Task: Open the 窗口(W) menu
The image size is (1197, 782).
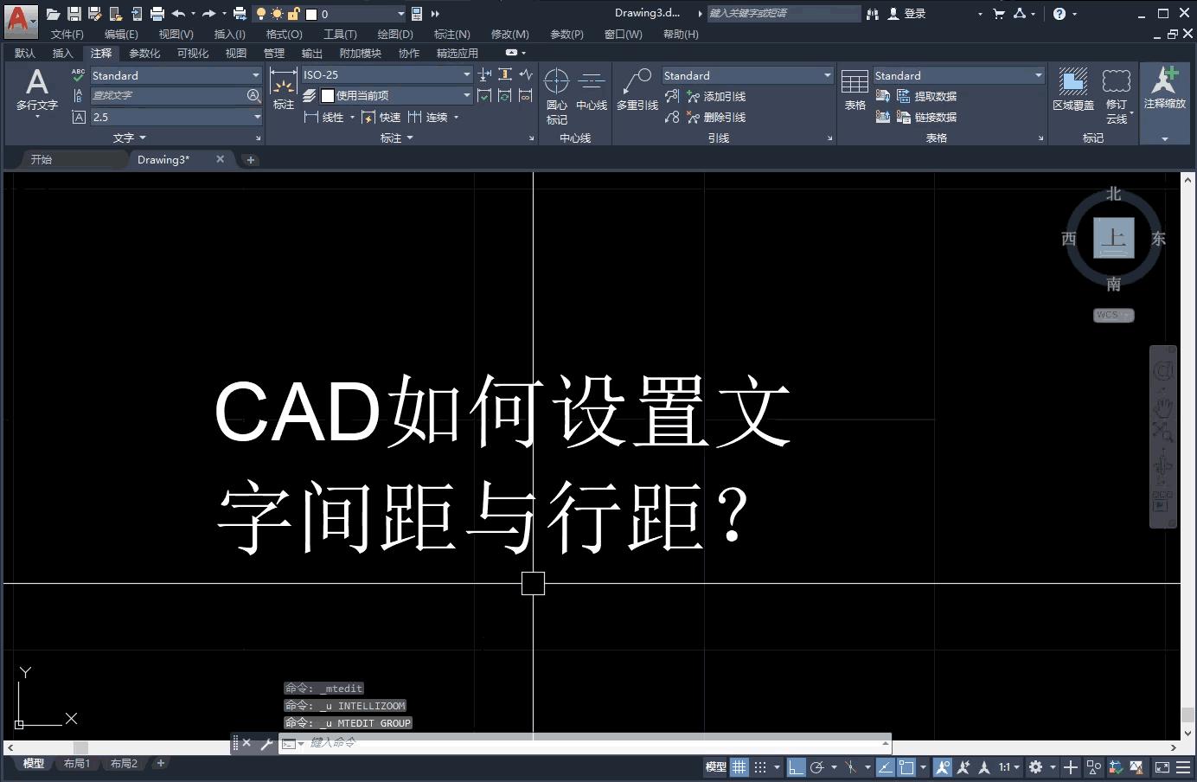Action: pos(623,35)
